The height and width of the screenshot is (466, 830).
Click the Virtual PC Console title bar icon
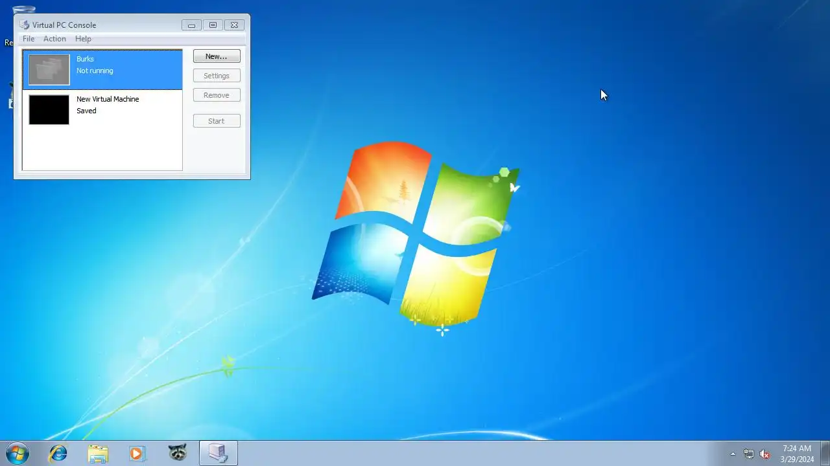(25, 25)
